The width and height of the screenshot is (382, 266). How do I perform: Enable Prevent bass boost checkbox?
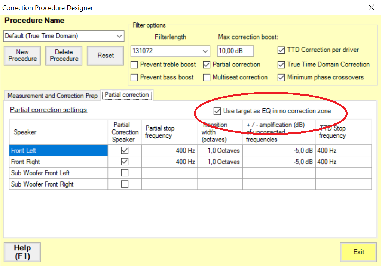coord(134,78)
